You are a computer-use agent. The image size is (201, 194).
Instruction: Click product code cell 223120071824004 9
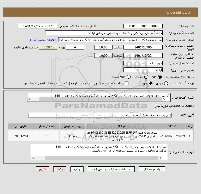(x=172, y=136)
